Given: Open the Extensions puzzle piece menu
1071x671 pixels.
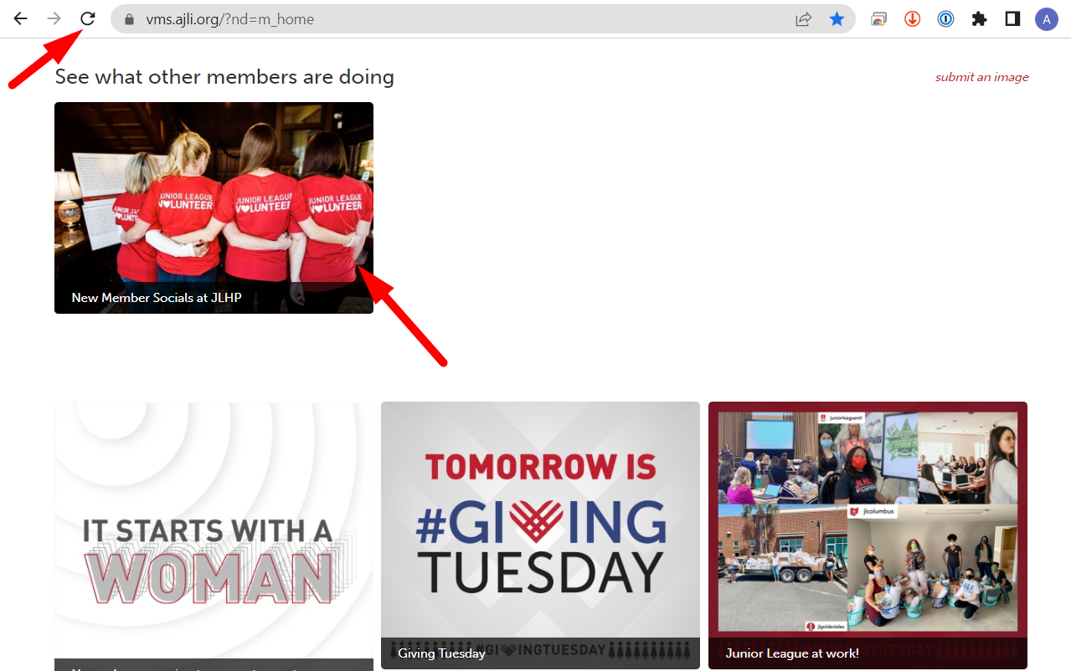Looking at the screenshot, I should [x=979, y=18].
